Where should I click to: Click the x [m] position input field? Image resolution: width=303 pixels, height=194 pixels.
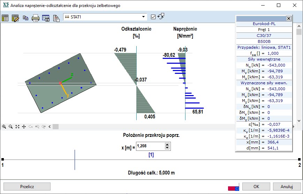(150, 147)
